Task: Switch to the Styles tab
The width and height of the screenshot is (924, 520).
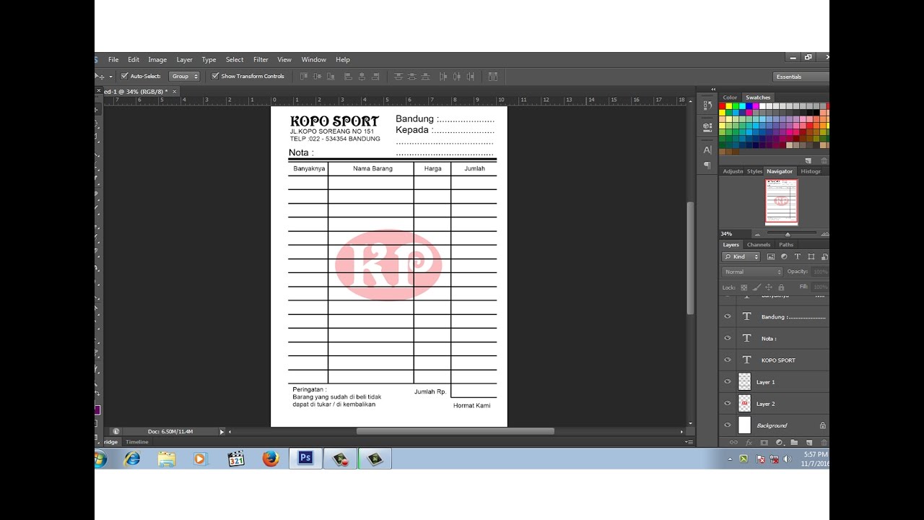Action: 754,171
